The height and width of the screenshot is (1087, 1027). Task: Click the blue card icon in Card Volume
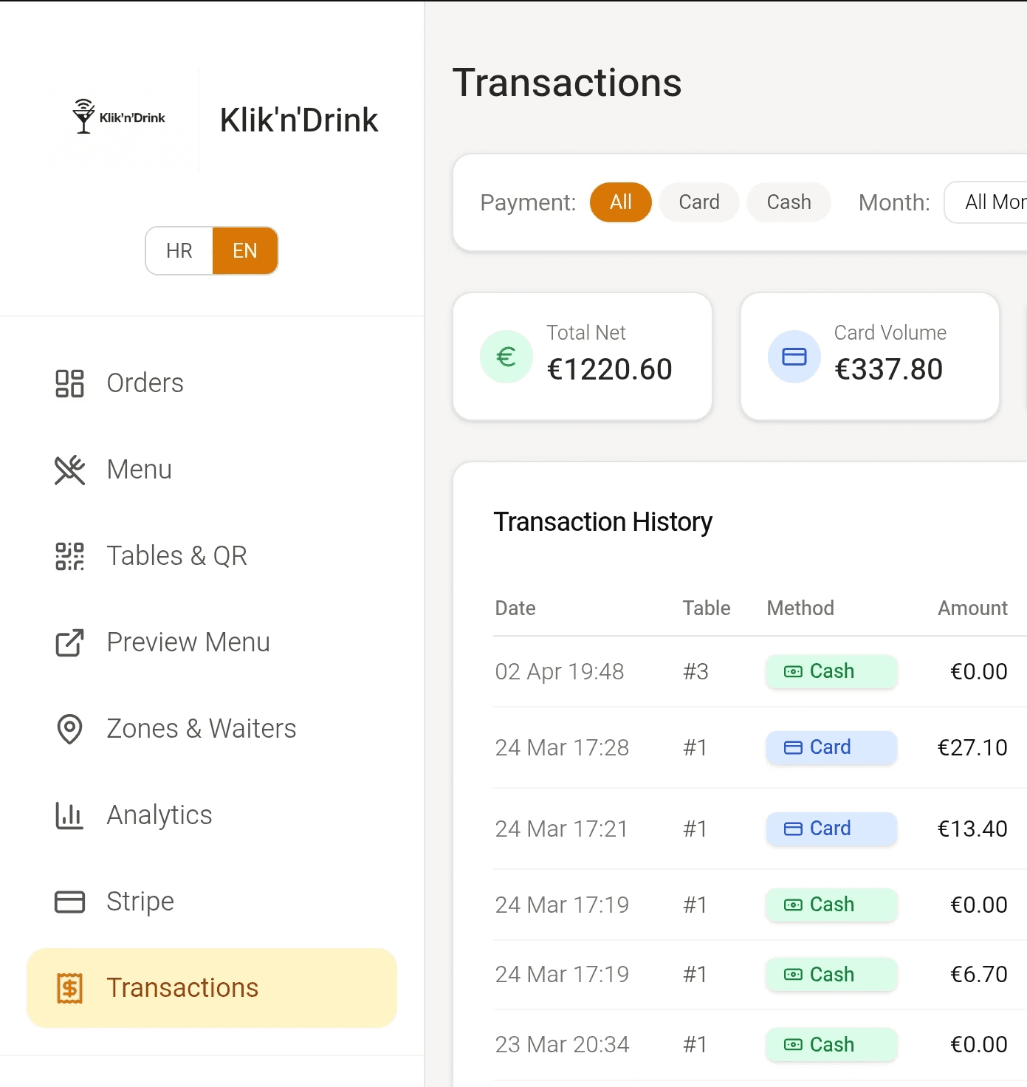coord(794,357)
